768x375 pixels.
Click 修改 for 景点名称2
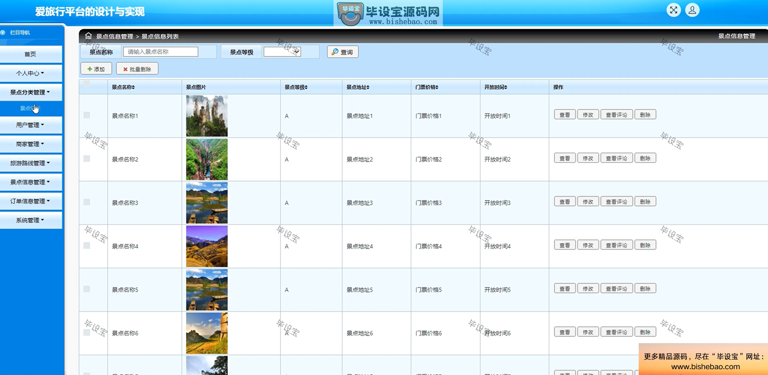[x=588, y=158]
